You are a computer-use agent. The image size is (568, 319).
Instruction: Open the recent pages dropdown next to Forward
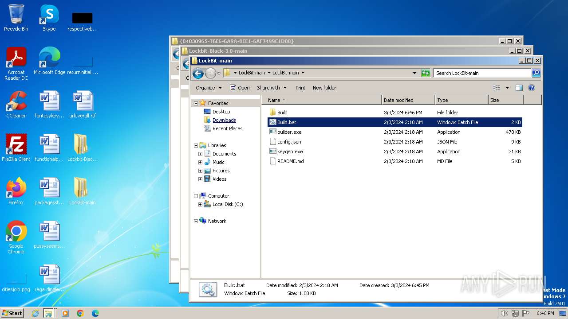pos(219,74)
